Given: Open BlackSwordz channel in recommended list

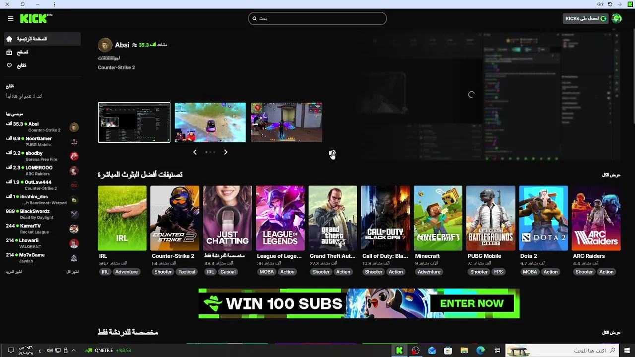Looking at the screenshot, I should 42,214.
